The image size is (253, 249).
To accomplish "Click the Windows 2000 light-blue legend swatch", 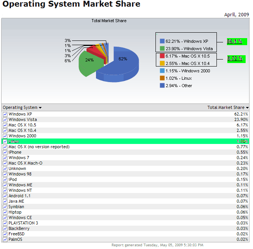I will pyautogui.click(x=162, y=71).
